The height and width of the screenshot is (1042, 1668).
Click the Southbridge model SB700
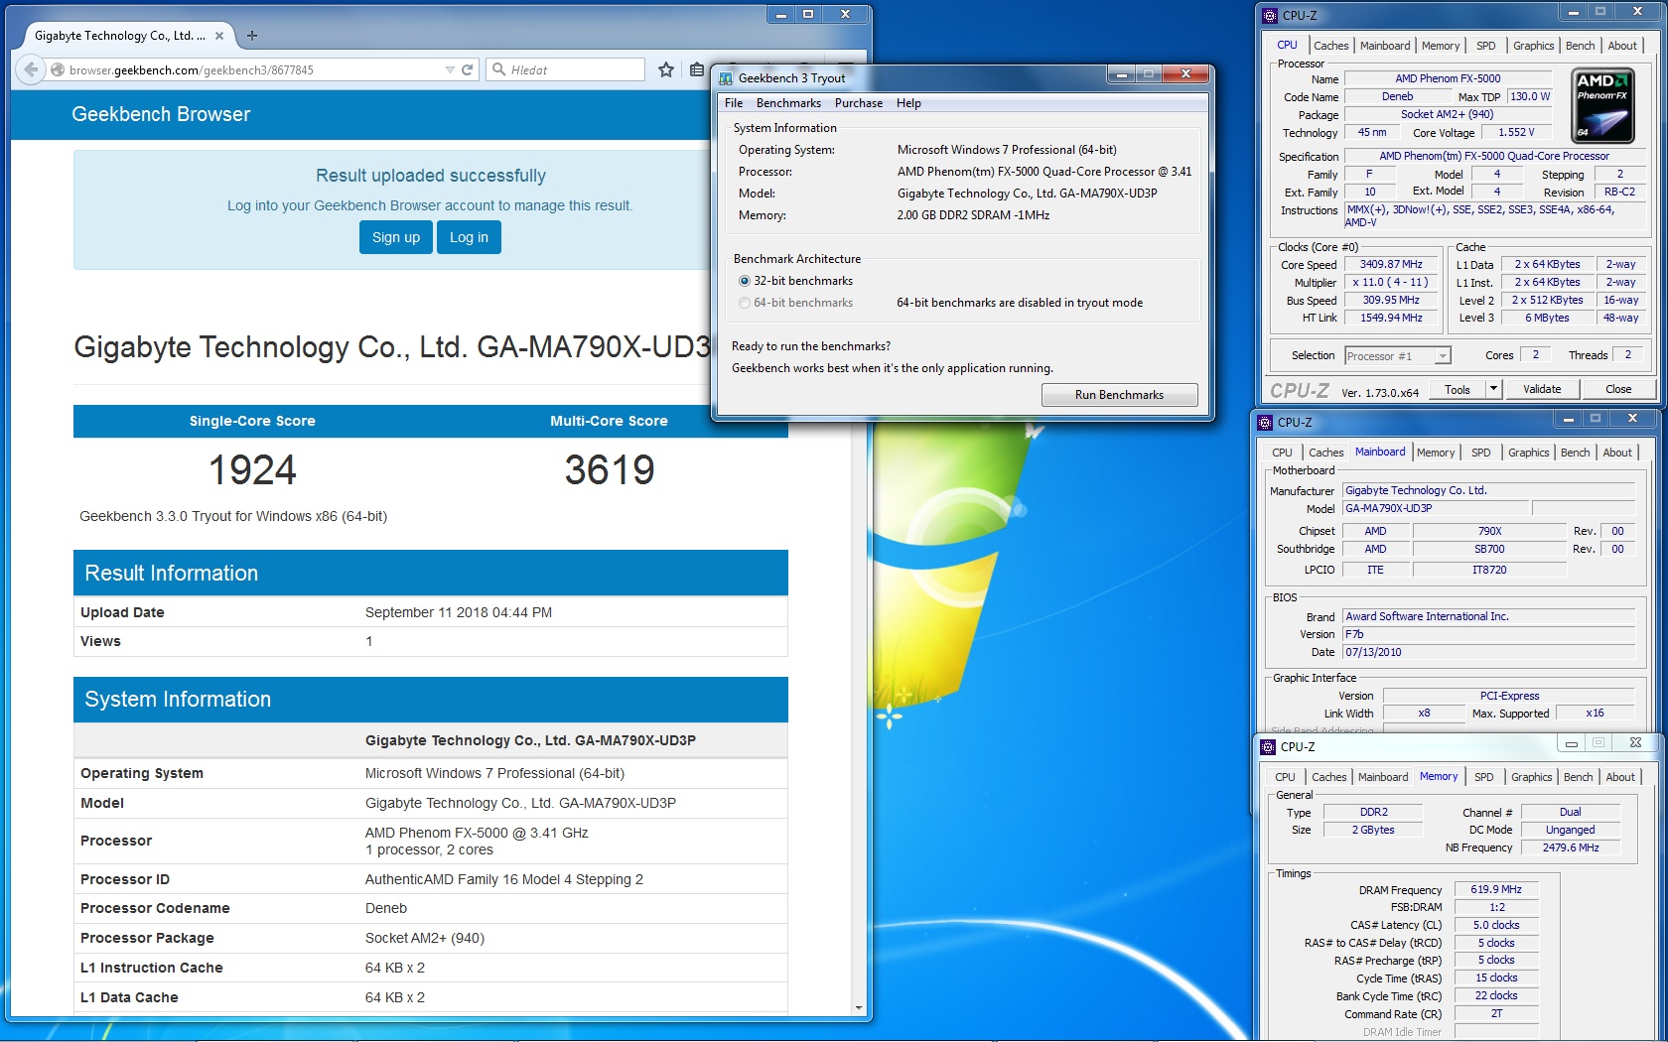[x=1489, y=549]
